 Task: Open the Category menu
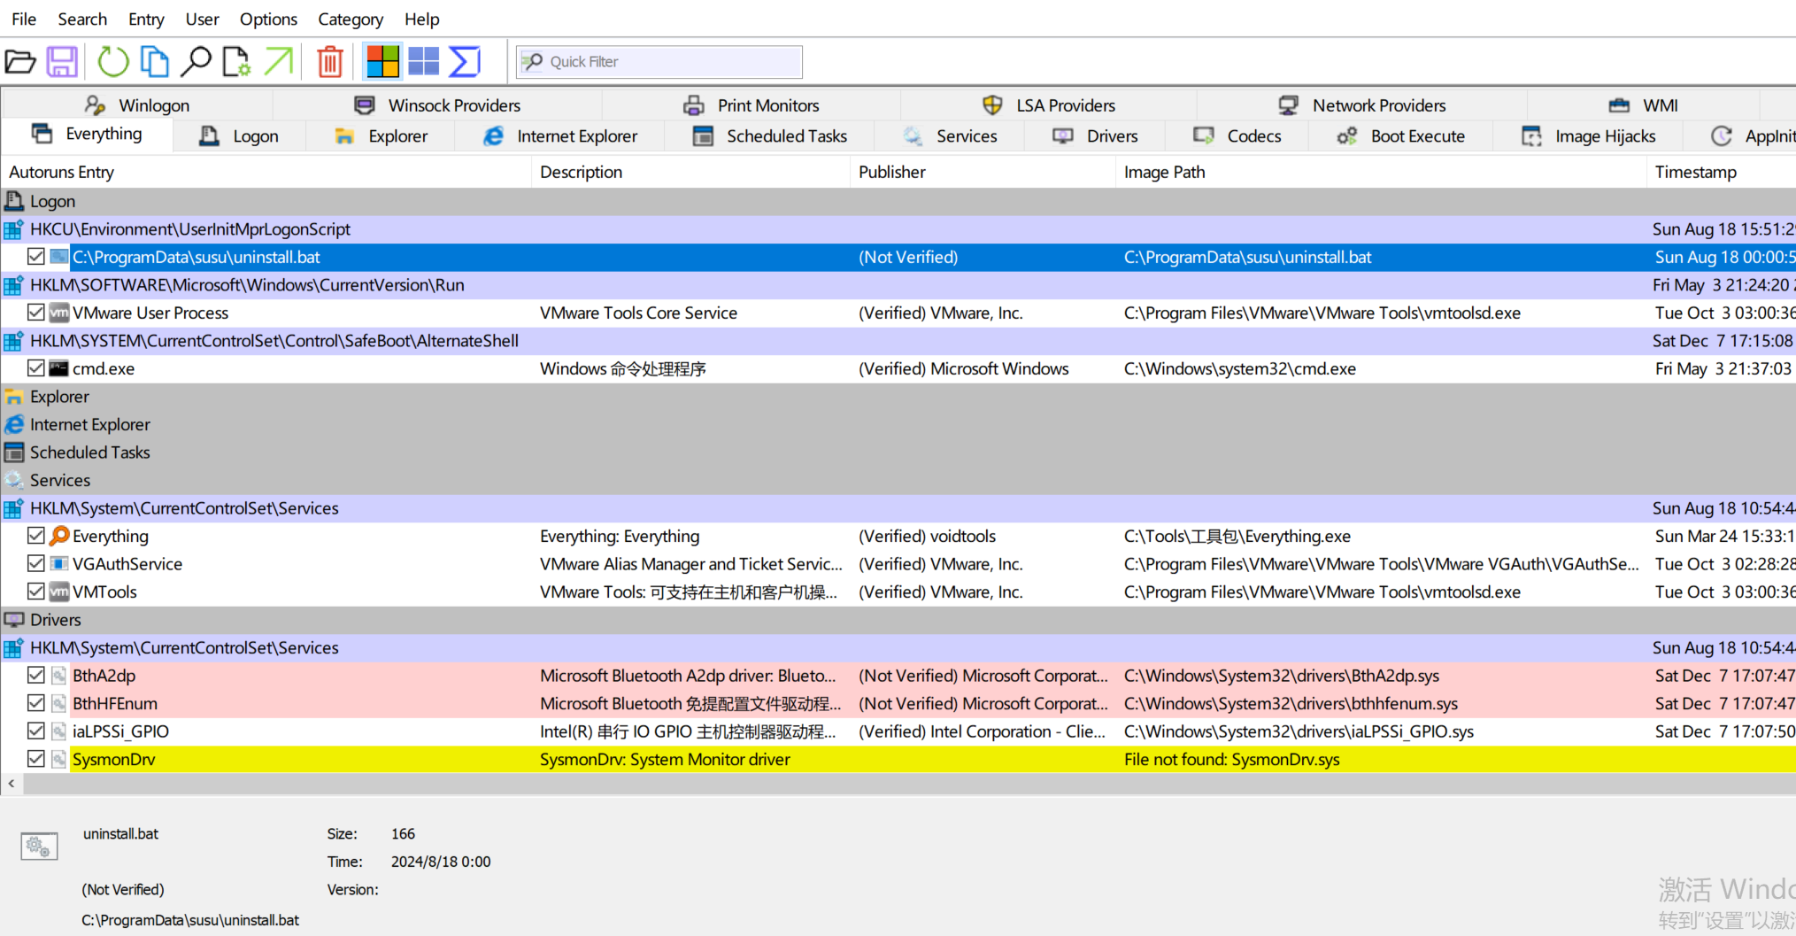[351, 19]
